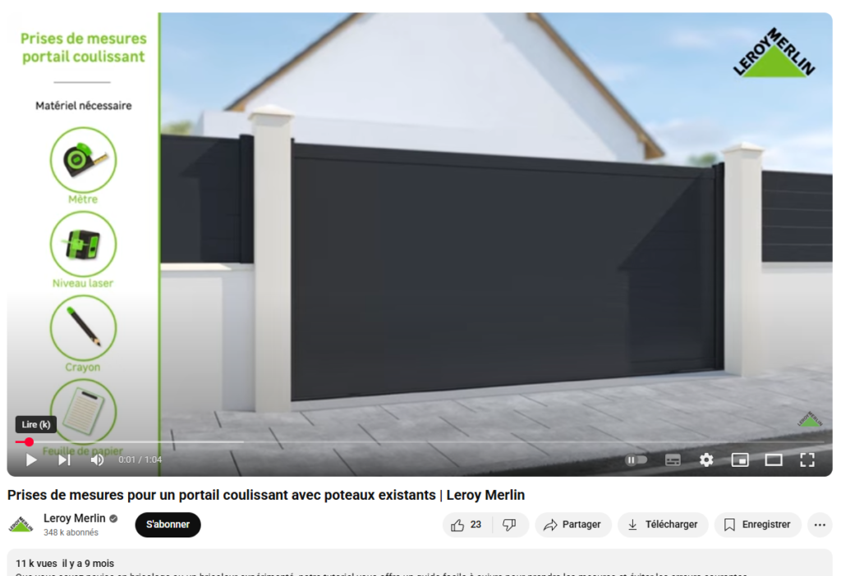The height and width of the screenshot is (576, 841).
Task: Subscribe with the S'abonner button
Action: (168, 525)
